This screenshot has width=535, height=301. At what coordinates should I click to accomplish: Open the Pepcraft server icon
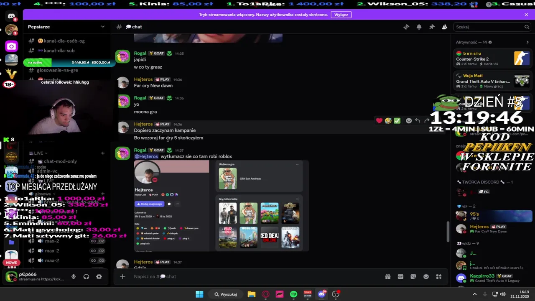click(11, 158)
